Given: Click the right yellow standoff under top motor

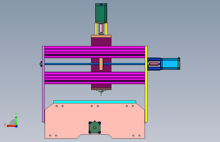Looking at the screenshot, I should point(106,29).
